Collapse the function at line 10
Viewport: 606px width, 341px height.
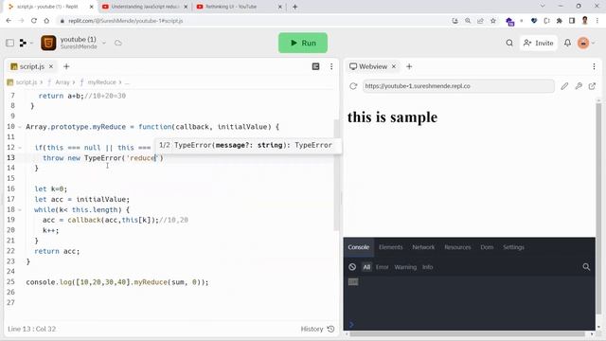click(20, 127)
